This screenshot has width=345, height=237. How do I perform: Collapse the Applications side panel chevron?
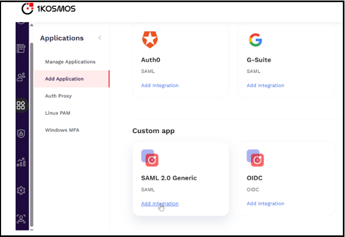(x=99, y=38)
